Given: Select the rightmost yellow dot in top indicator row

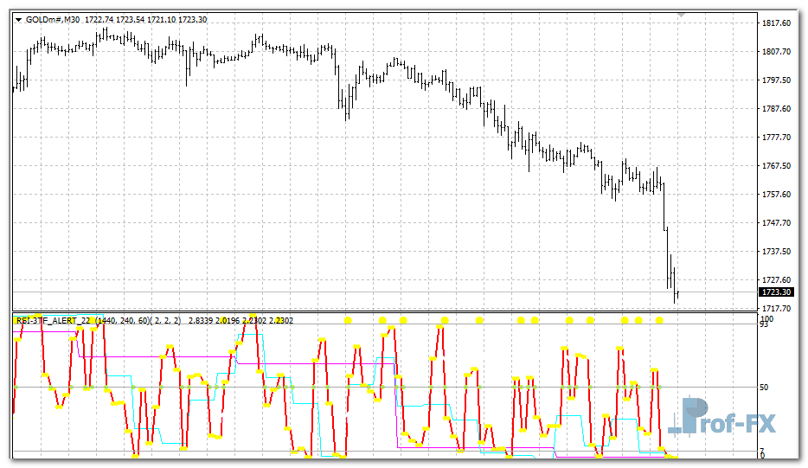Looking at the screenshot, I should 659,320.
